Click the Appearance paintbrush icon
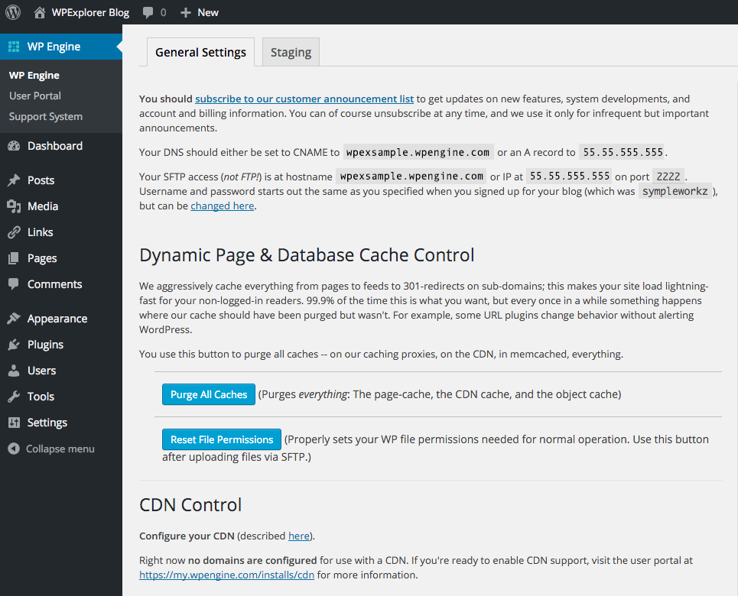Screen dimensions: 738x596 pos(14,319)
